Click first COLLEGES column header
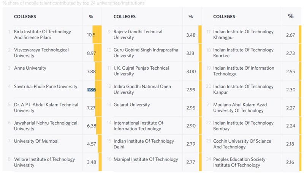 pyautogui.click(x=25, y=17)
